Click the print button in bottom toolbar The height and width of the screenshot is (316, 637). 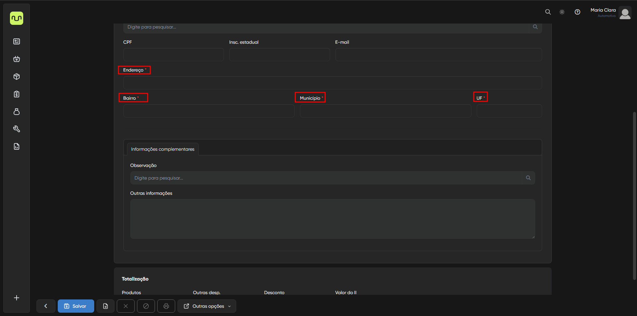166,306
